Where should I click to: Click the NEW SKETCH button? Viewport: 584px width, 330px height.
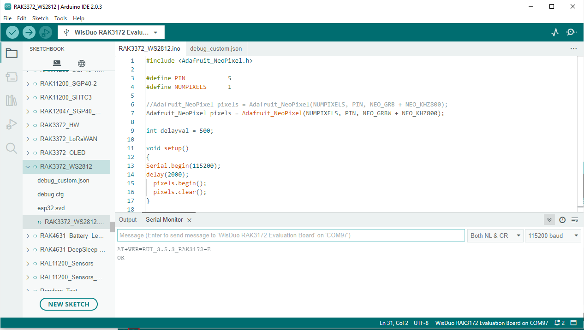[69, 304]
